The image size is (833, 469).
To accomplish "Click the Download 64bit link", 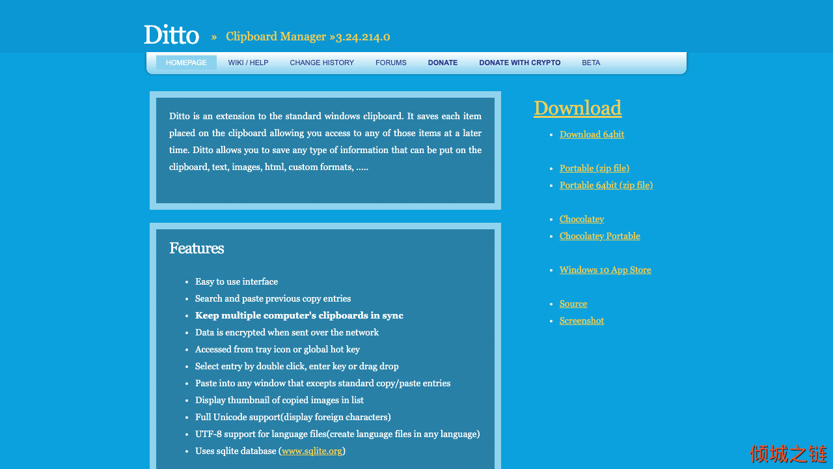I will [x=592, y=134].
